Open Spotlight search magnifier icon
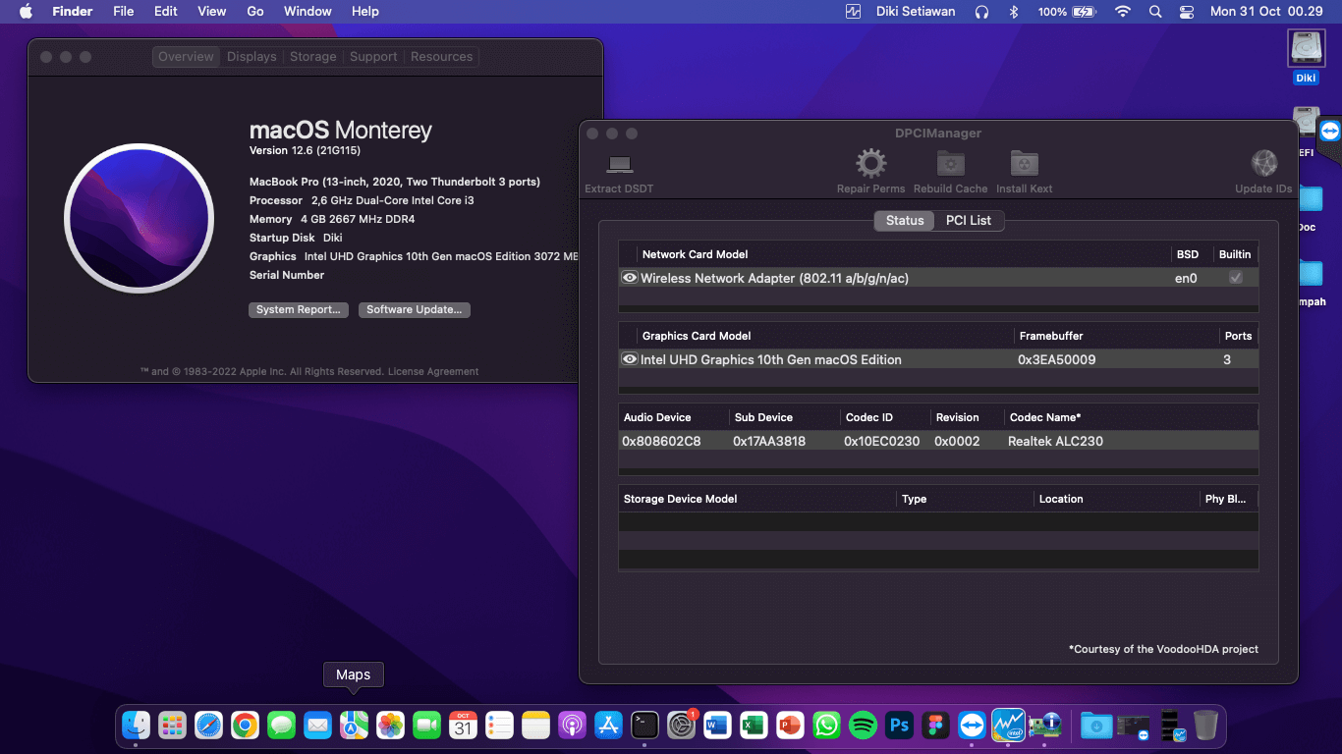This screenshot has height=754, width=1342. pyautogui.click(x=1155, y=12)
